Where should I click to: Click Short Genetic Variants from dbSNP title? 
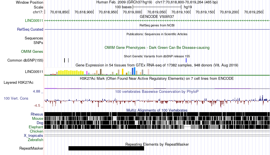coord(157,56)
